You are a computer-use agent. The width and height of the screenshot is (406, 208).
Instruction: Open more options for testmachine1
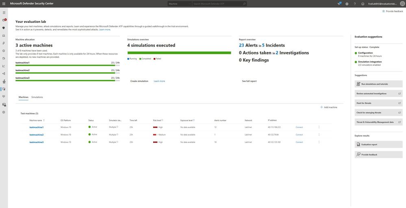pyautogui.click(x=319, y=127)
